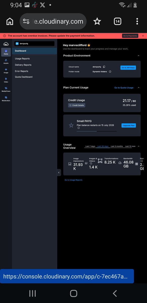
Task: Click the overdue invoices warning icon
Action: pyautogui.click(x=4, y=36)
